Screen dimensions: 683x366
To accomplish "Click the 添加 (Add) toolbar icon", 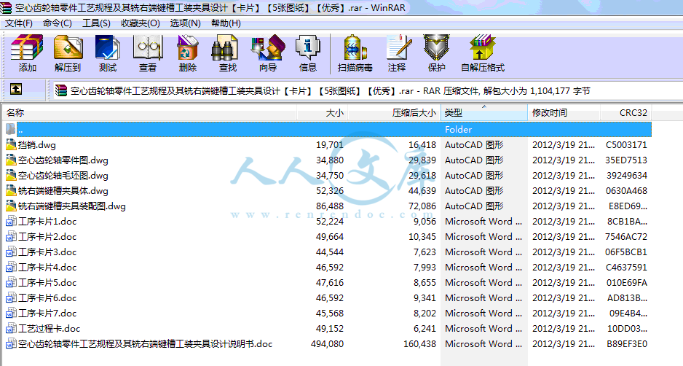I will [x=27, y=52].
